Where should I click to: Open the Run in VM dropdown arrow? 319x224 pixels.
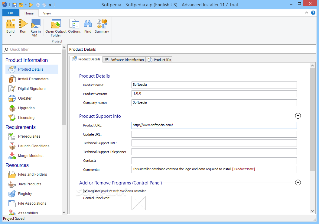pyautogui.click(x=39, y=35)
